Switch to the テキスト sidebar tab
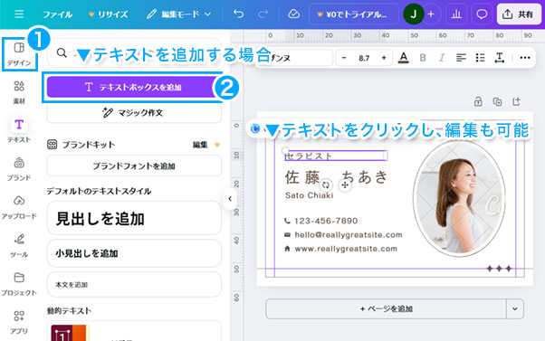Screen dimensions: 545x341 point(19,130)
